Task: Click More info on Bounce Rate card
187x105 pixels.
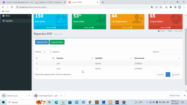Action: (x=89, y=27)
